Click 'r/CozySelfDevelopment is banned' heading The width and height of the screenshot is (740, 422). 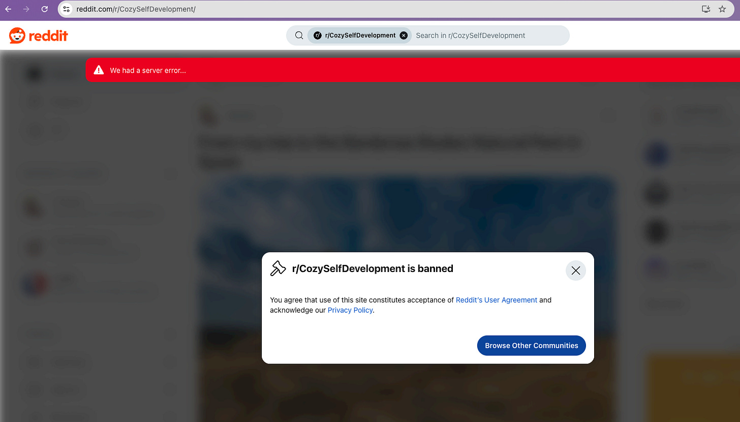[373, 268]
